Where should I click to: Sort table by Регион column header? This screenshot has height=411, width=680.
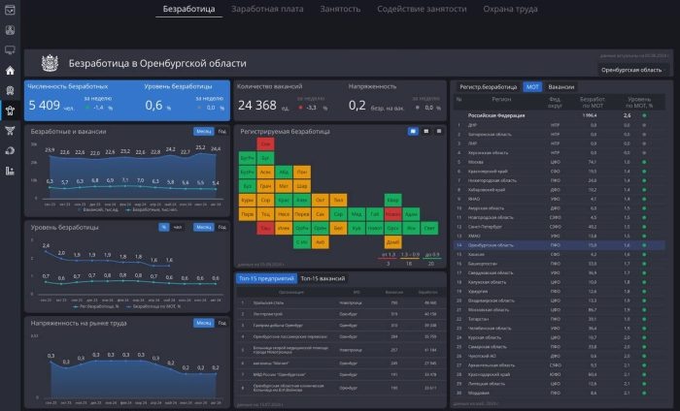click(501, 100)
